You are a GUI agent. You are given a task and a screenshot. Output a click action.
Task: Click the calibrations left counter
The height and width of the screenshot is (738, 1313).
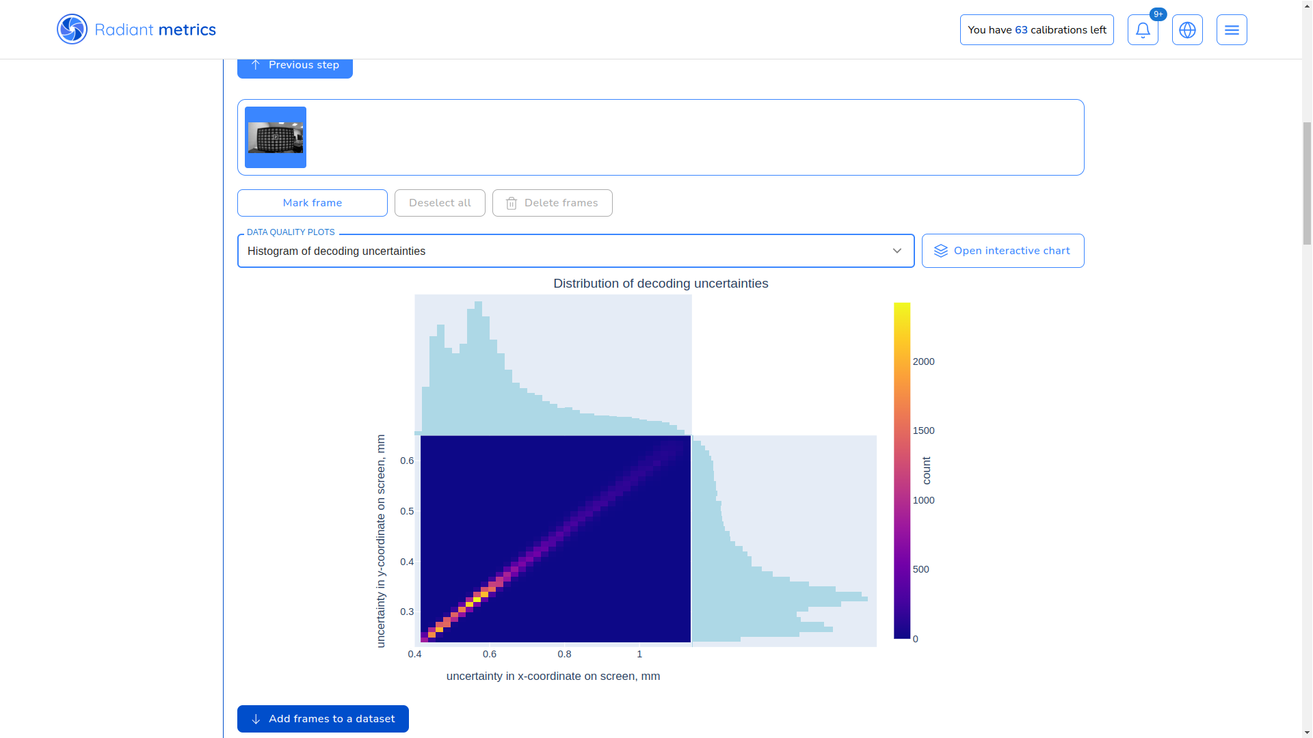pyautogui.click(x=1036, y=30)
